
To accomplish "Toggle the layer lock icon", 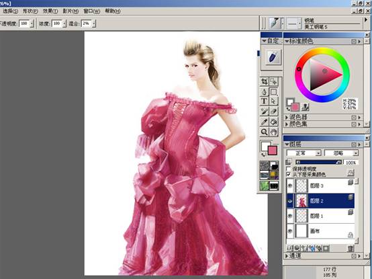I will (351, 172).
